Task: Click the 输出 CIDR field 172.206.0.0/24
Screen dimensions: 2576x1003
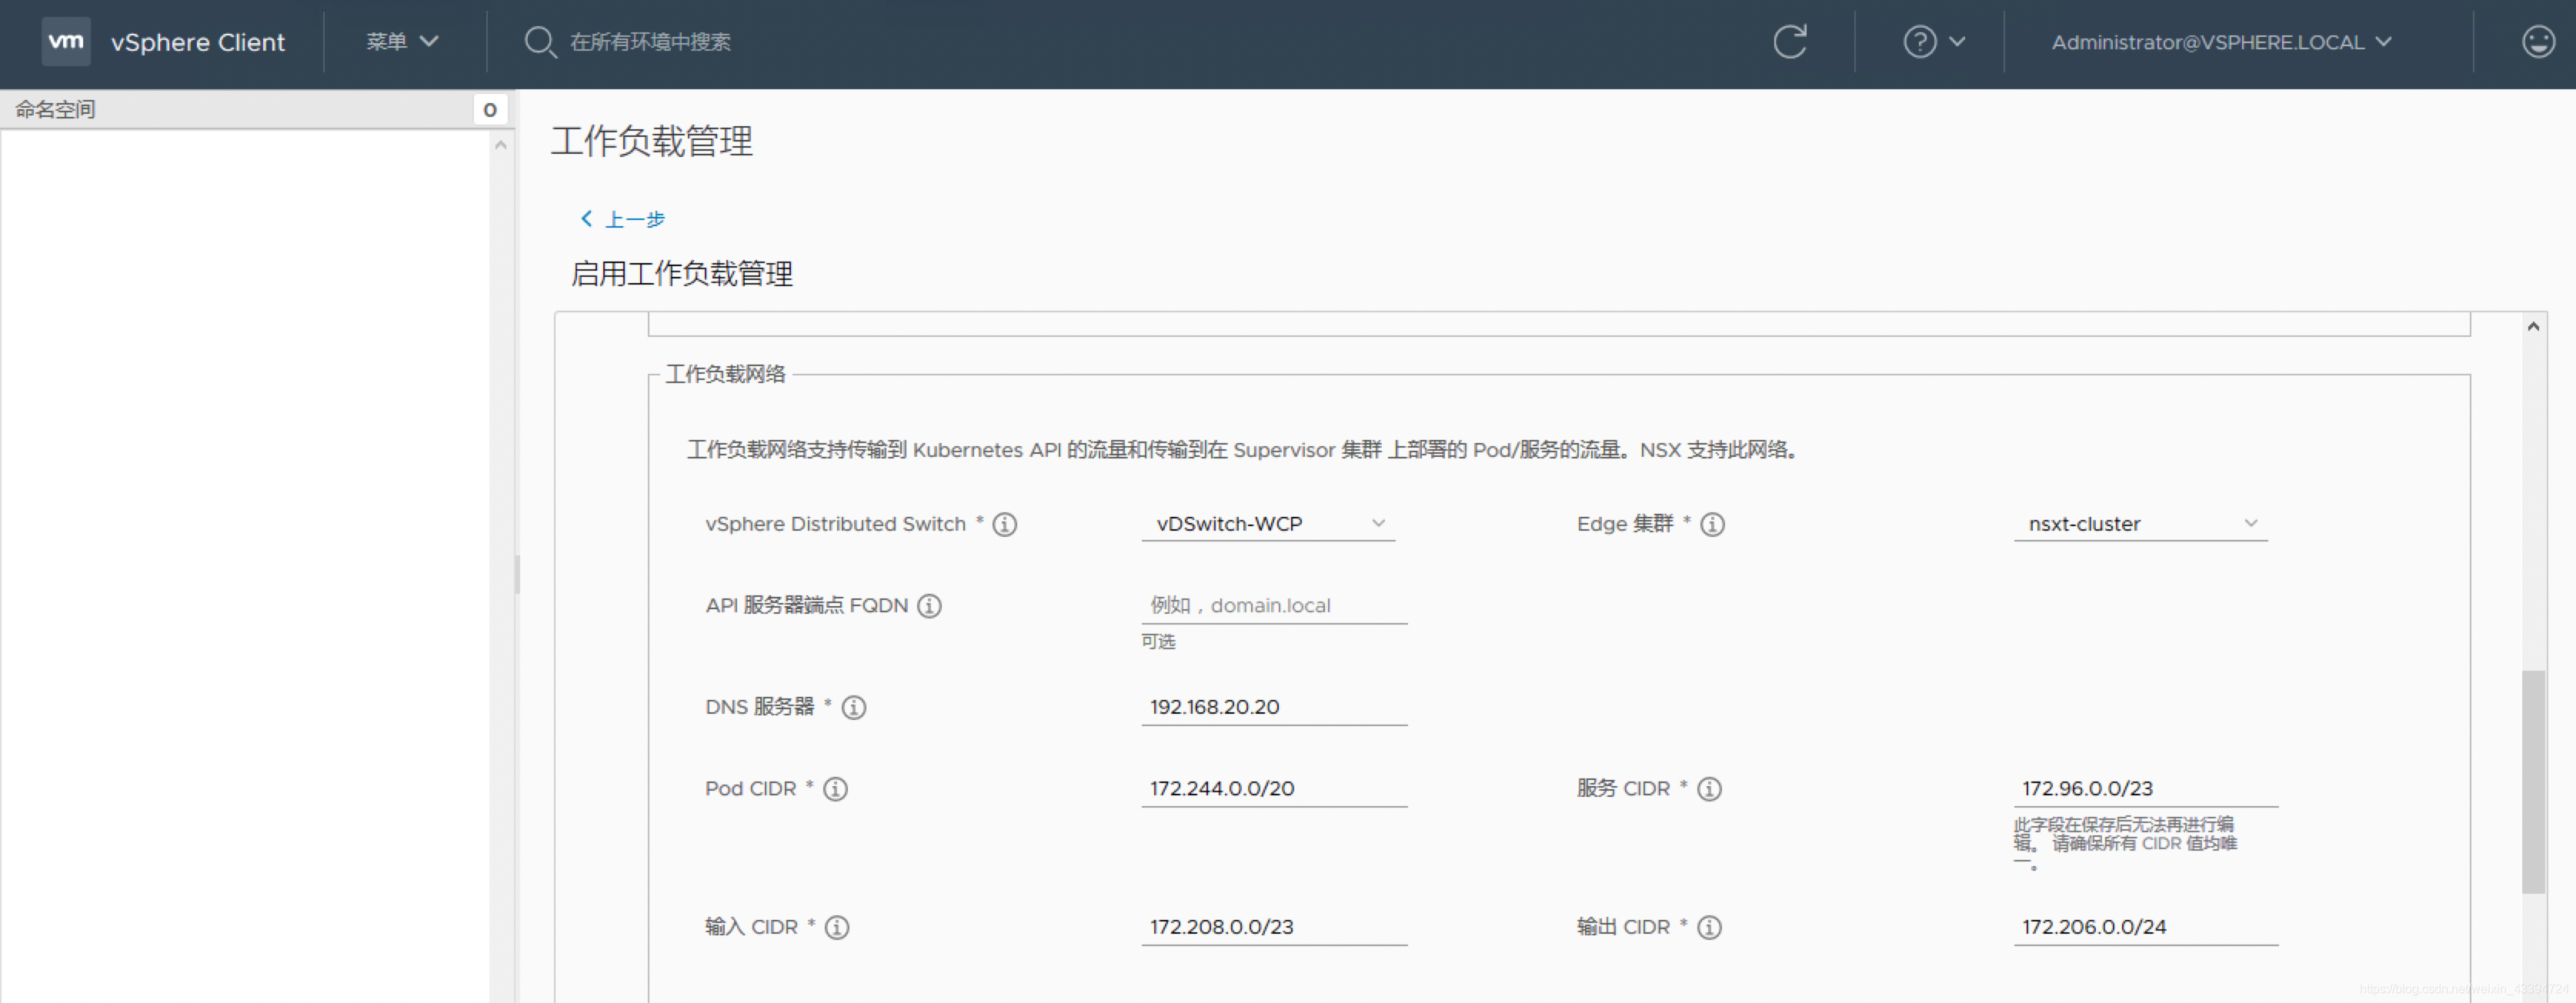Action: (x=2145, y=927)
